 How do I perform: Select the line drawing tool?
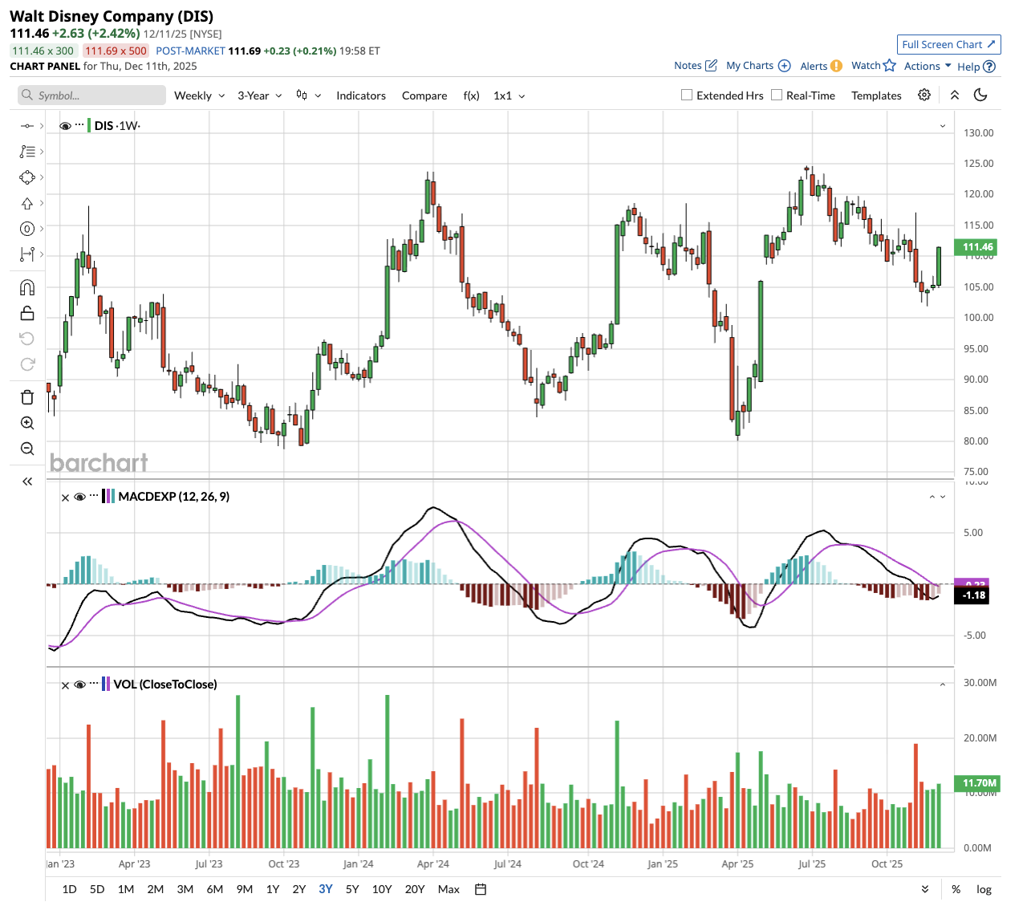(x=27, y=126)
